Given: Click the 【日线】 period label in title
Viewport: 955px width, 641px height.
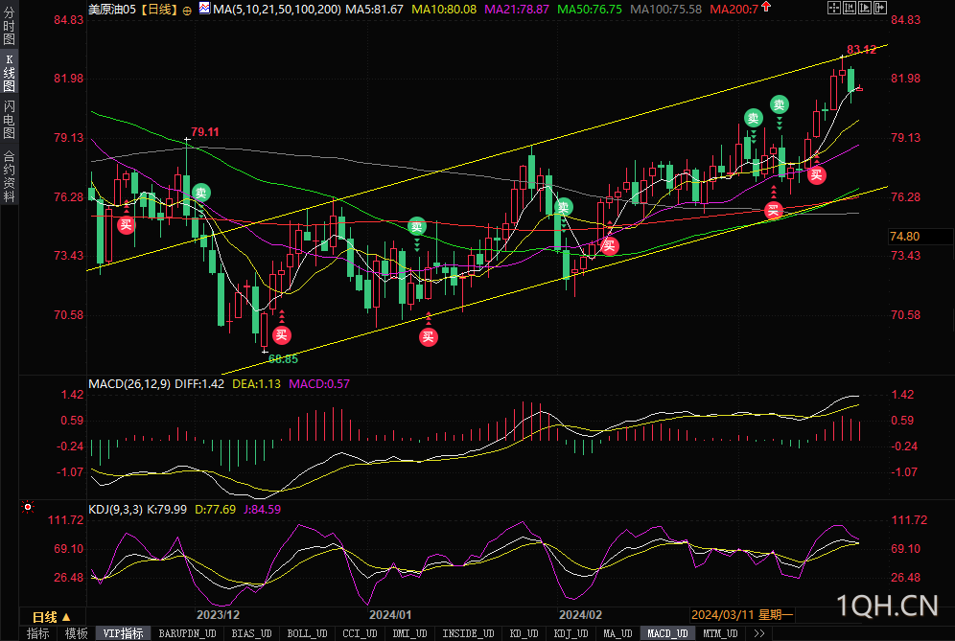Looking at the screenshot, I should tap(159, 10).
